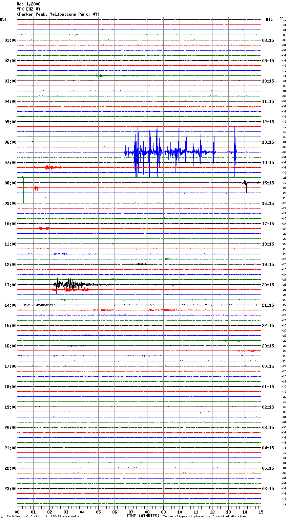Click 'Each Vertical Division = 166.67 microvolts' note
288x521 pixels.
[43, 517]
